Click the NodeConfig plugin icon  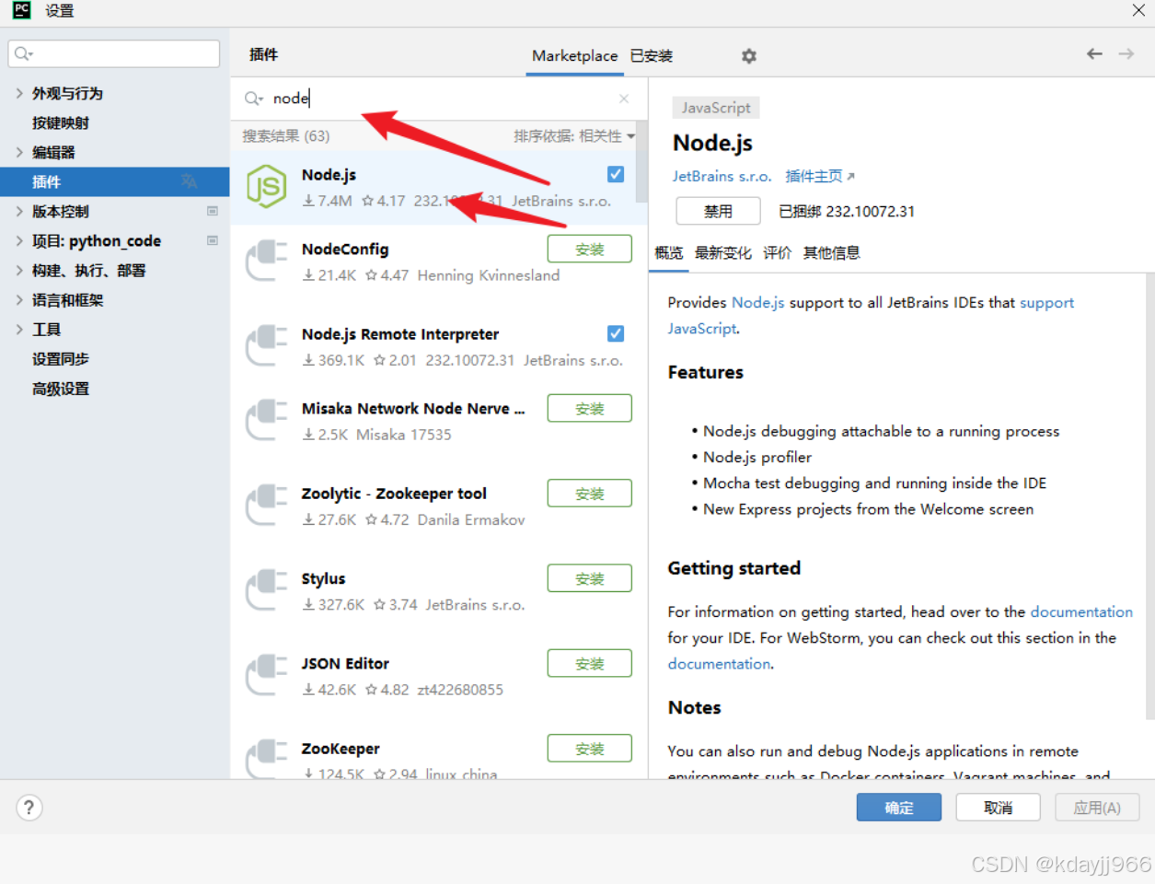pyautogui.click(x=266, y=261)
